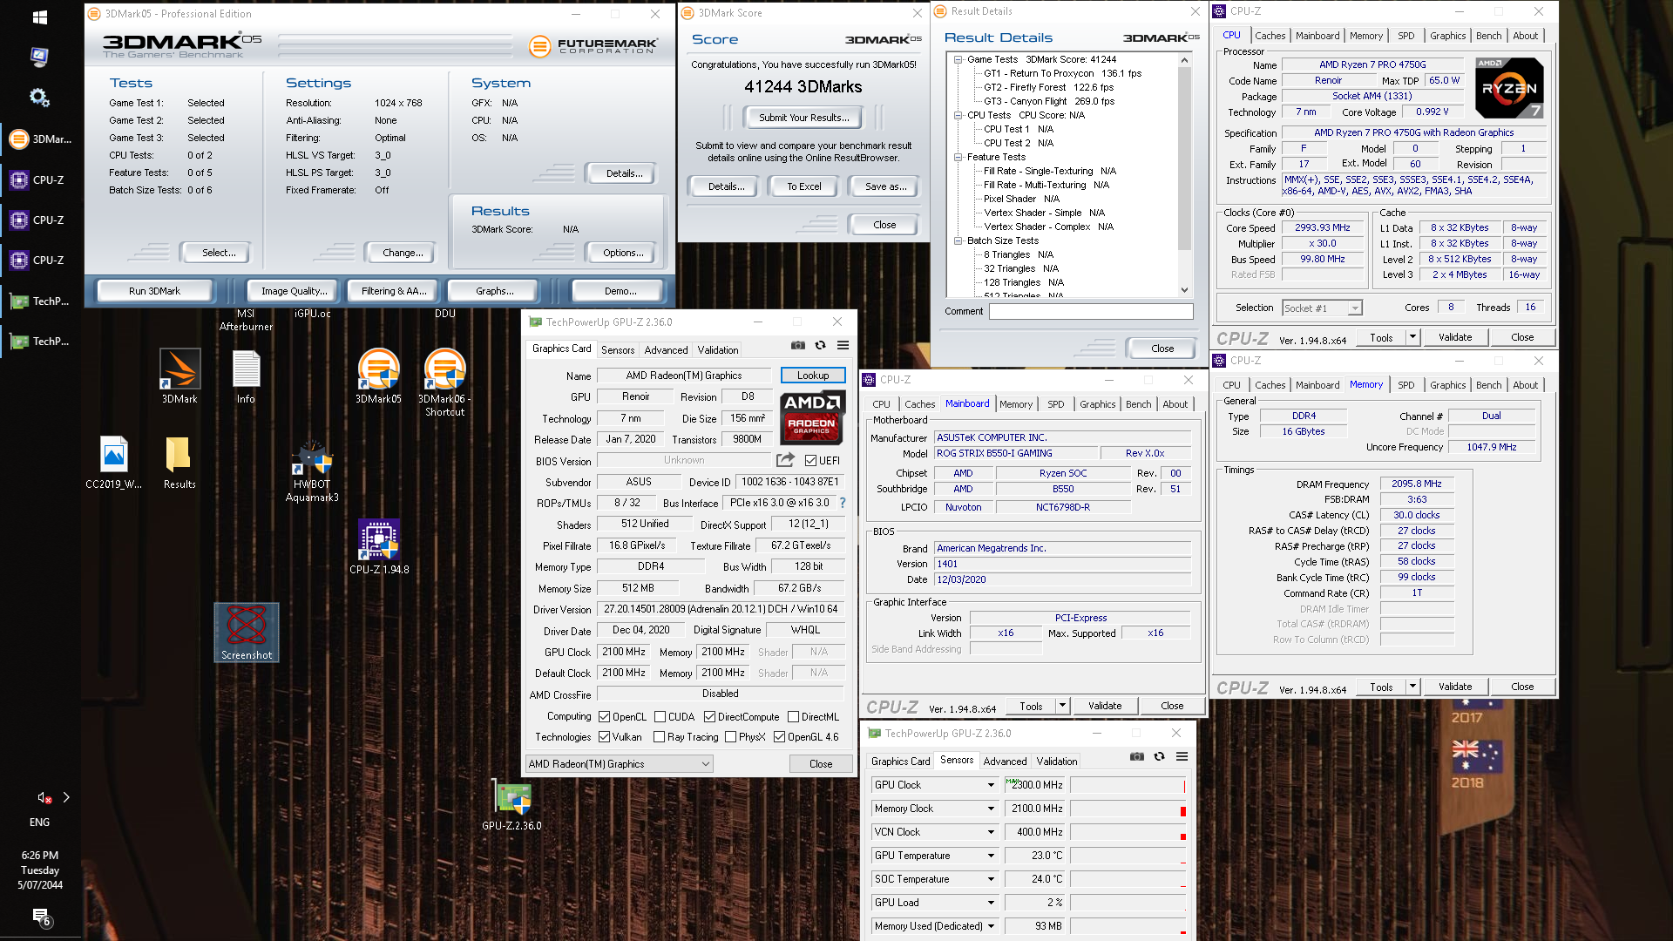Toggle the OpenCL checkbox
The image size is (1673, 941).
[604, 717]
